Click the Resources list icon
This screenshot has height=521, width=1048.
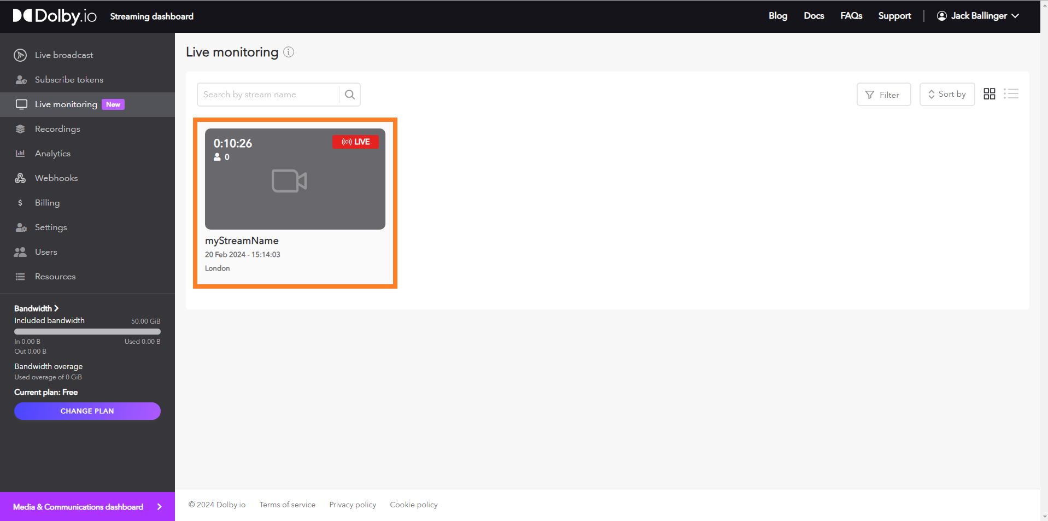pos(20,277)
